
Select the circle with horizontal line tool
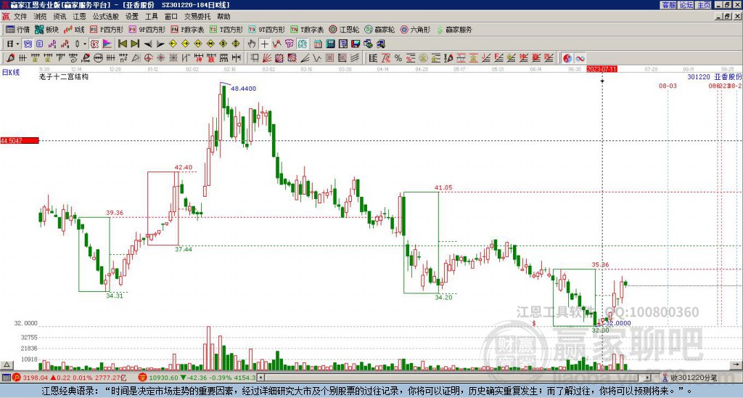(98, 58)
